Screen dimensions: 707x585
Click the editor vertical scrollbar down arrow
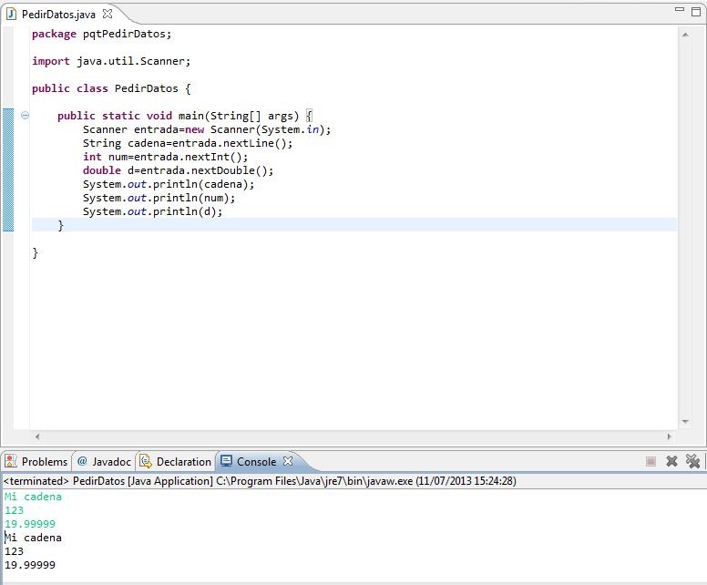click(686, 422)
